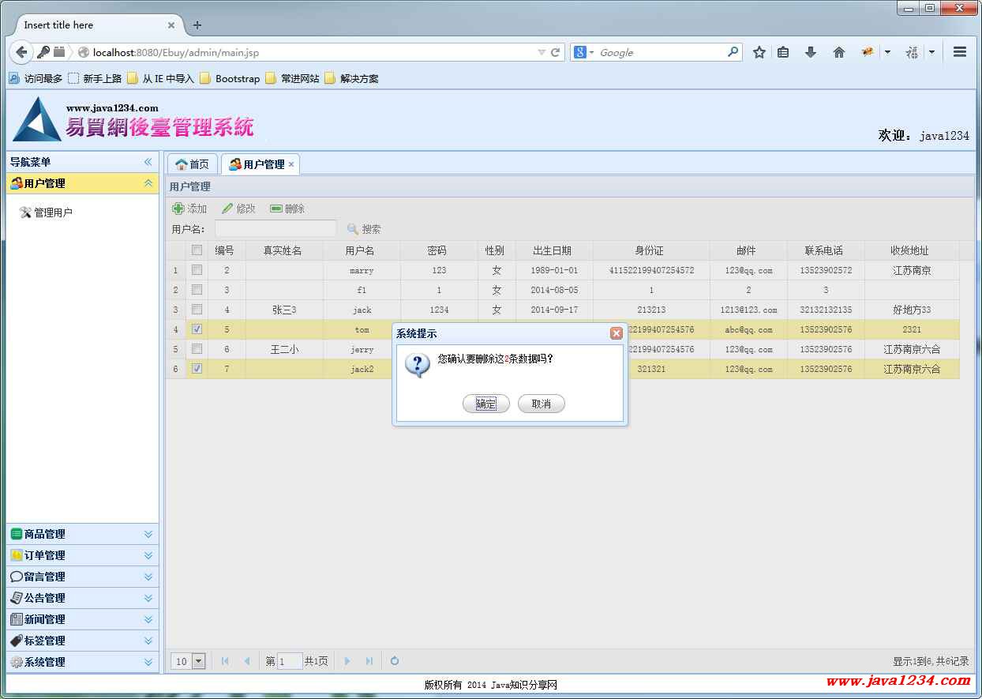982x699 pixels.
Task: Toggle the select-all checkbox in the table header
Action: [197, 250]
